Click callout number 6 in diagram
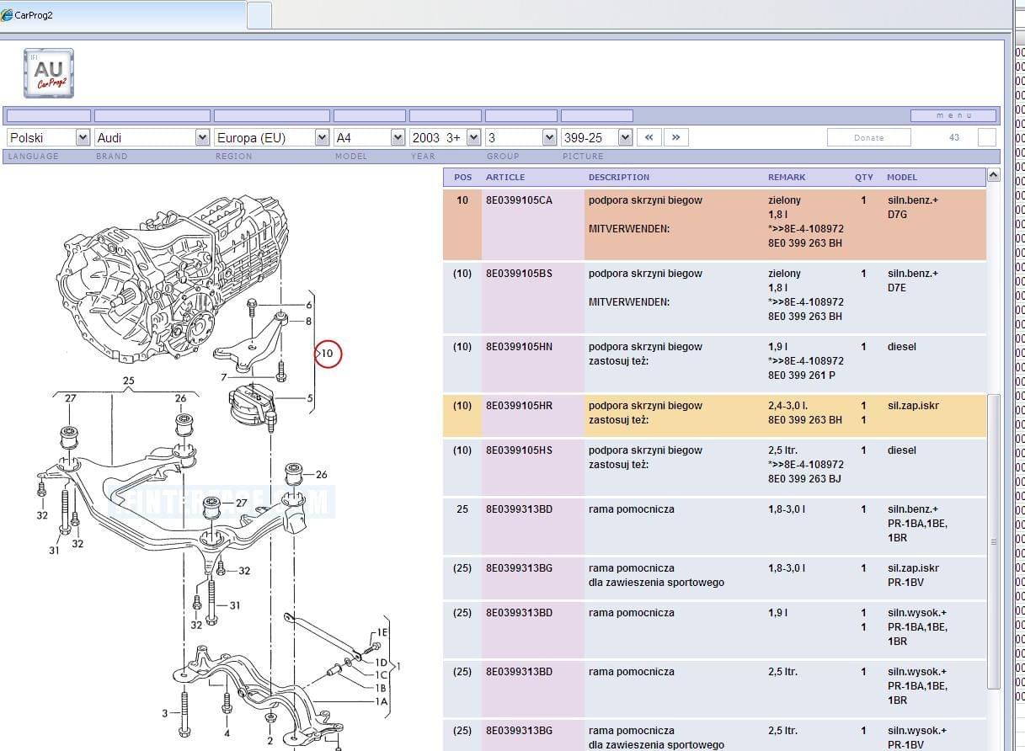 pos(309,305)
